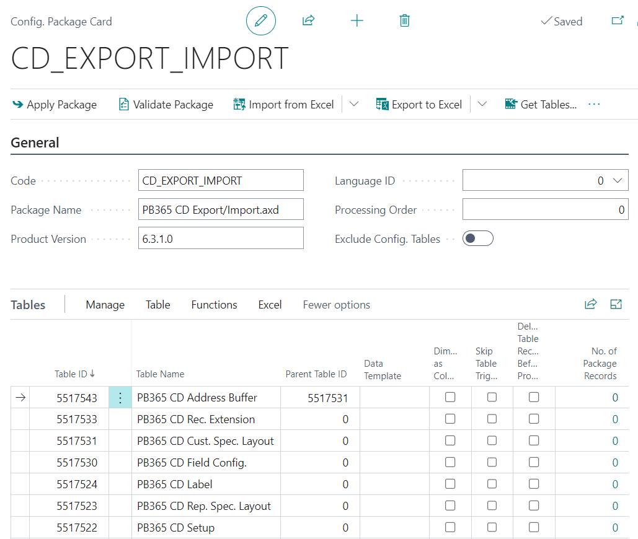Open the Manage menu

[105, 305]
